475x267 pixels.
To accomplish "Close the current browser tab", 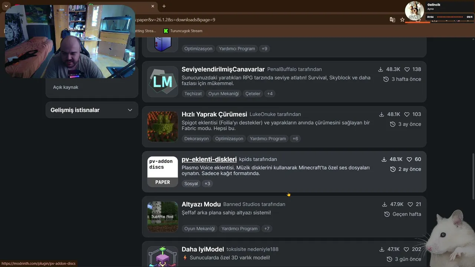I will 153,6.
